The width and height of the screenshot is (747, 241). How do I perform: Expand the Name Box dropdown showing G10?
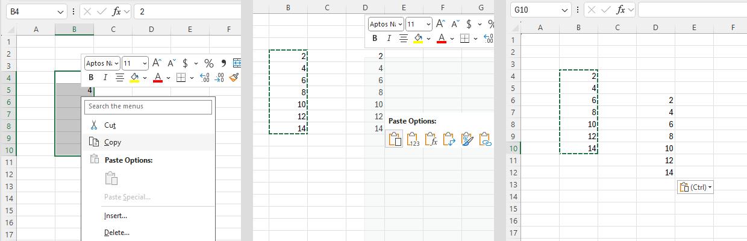point(564,10)
